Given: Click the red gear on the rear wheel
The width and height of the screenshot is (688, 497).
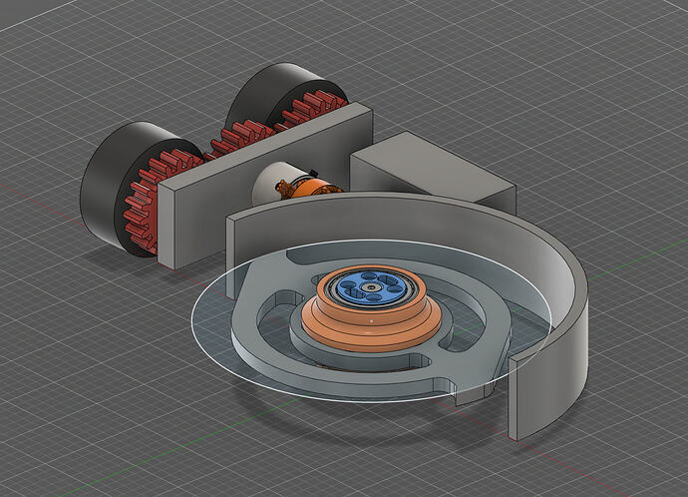Looking at the screenshot, I should (315, 108).
